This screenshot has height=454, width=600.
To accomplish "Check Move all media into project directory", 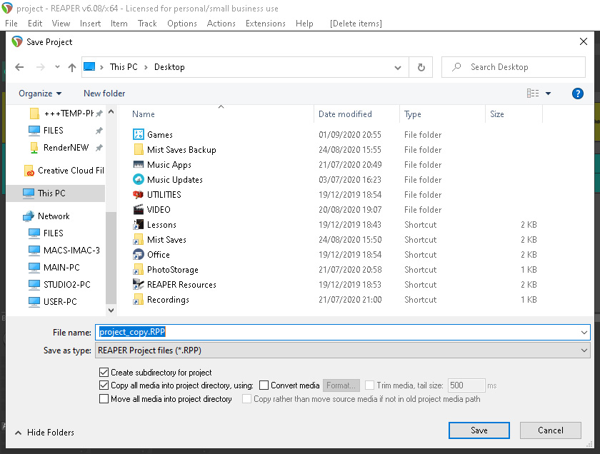I will [104, 399].
